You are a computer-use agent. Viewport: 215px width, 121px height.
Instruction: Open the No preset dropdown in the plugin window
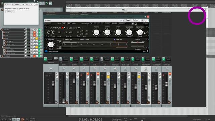point(83,20)
